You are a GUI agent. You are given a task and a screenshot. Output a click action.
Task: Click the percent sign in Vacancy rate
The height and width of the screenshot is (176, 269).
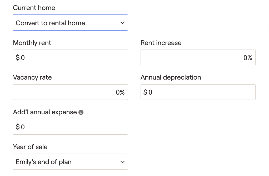click(122, 92)
